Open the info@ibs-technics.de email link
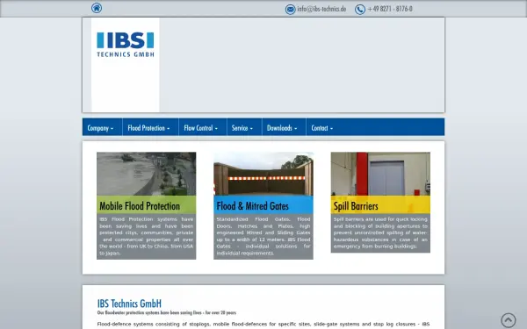This screenshot has width=527, height=329. (x=321, y=9)
